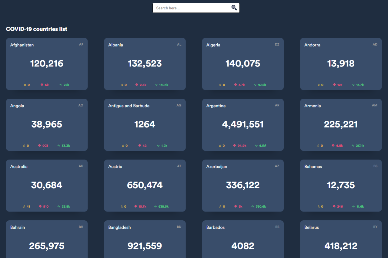
Task: Click the green recovered icon on Bahamas card
Action: [353, 207]
